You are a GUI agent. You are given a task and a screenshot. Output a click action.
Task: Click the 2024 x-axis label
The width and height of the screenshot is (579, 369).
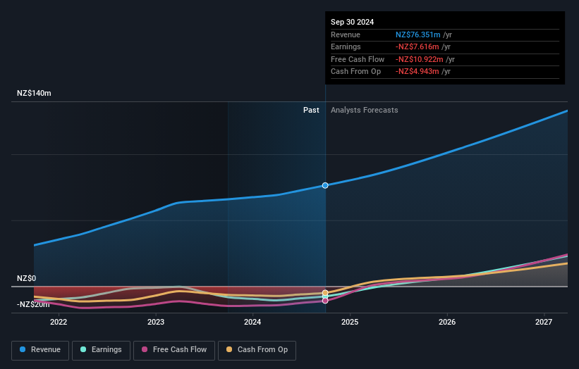coord(252,322)
